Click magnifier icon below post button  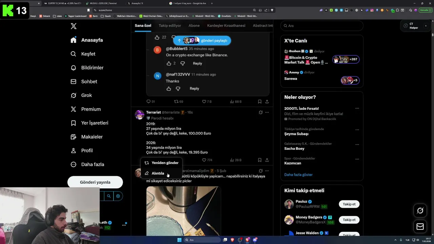[x=109, y=196]
